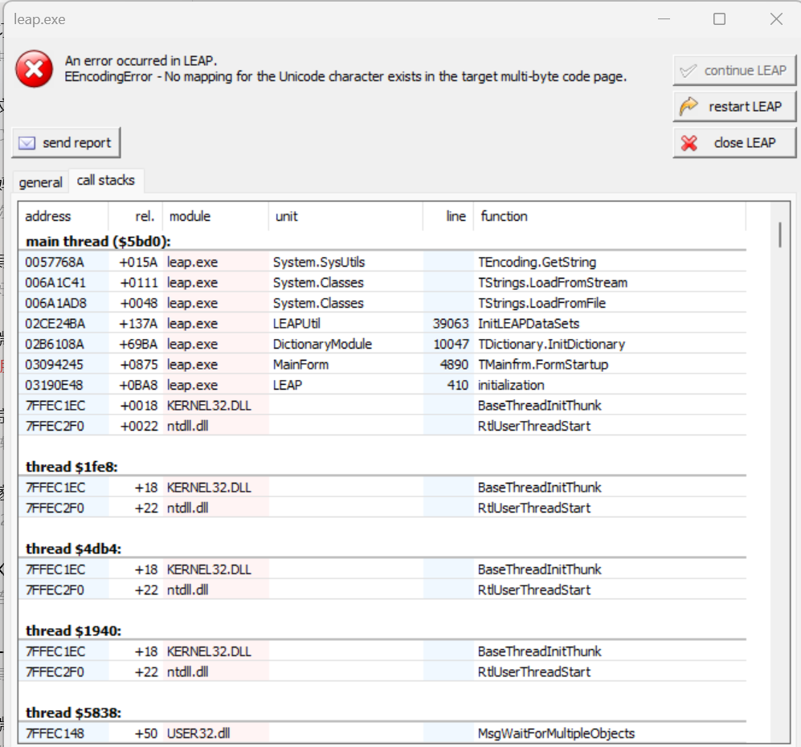Click the rel. column header

pyautogui.click(x=135, y=217)
